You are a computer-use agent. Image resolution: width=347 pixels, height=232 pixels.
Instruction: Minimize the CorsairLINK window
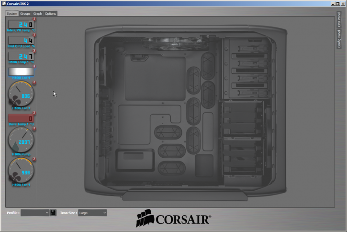333,3
